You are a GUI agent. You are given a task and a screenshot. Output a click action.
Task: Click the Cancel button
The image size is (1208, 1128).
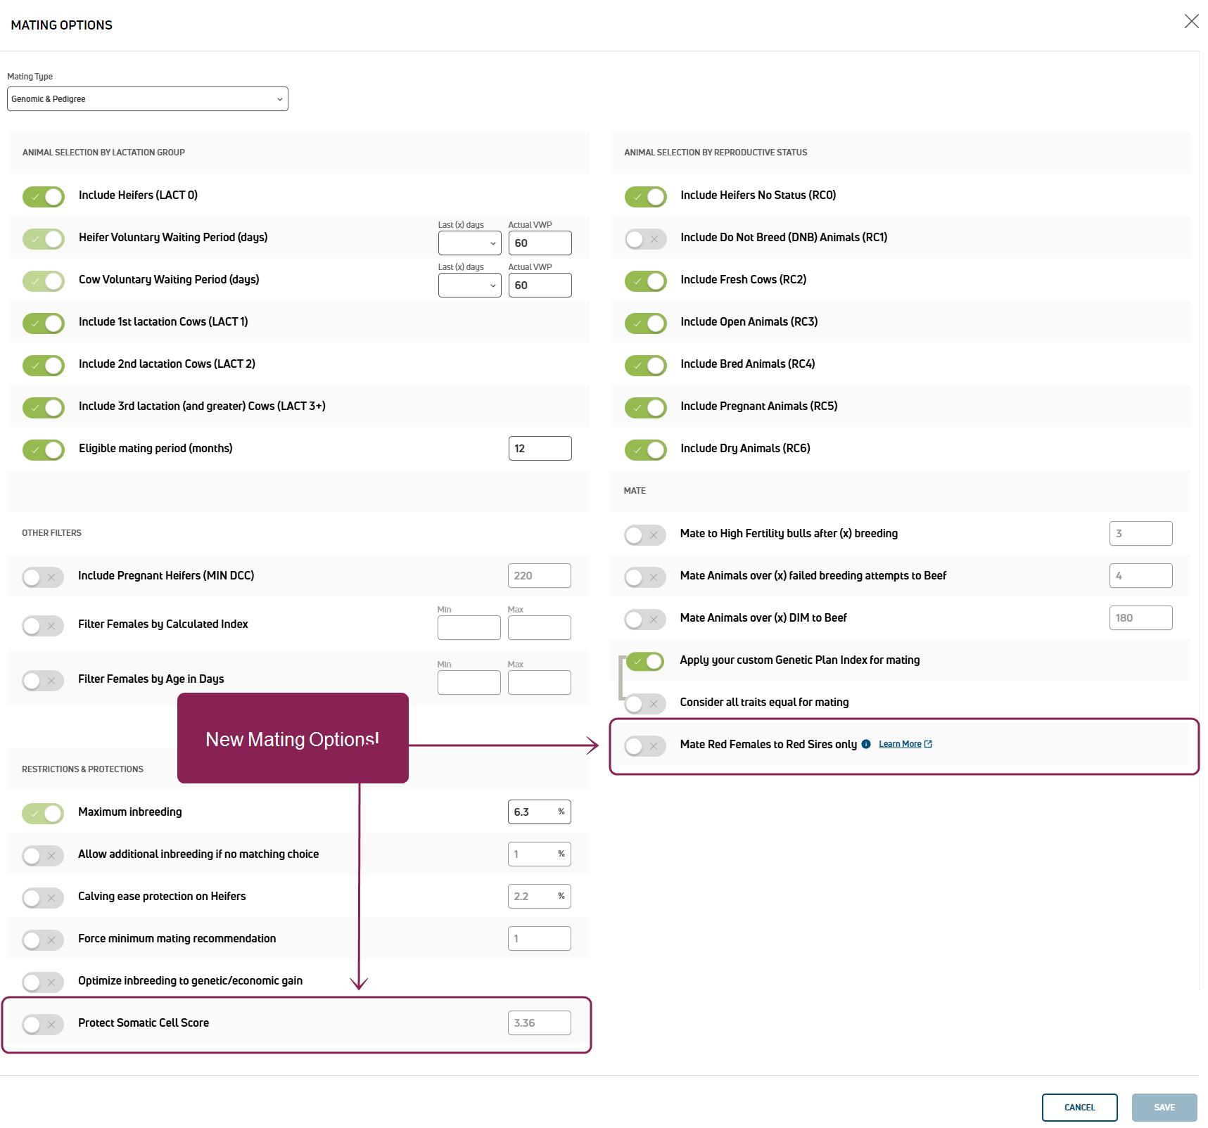tap(1079, 1108)
